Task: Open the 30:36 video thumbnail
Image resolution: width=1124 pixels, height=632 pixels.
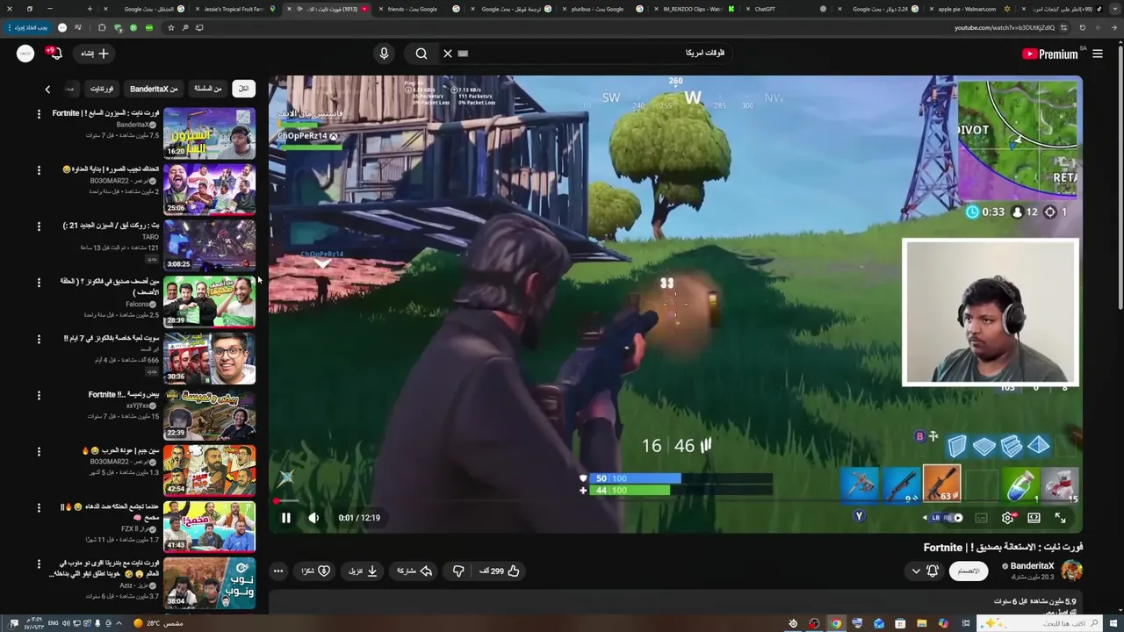Action: coord(209,358)
